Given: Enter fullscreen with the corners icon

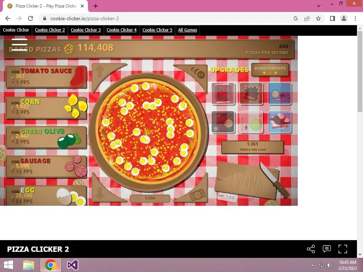Looking at the screenshot, I should [x=343, y=249].
